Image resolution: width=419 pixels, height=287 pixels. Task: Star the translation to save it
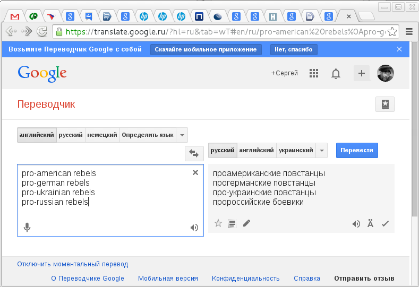pyautogui.click(x=218, y=223)
